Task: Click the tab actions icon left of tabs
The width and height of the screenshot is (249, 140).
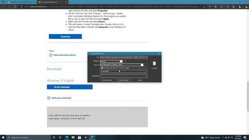Action: (3, 2)
